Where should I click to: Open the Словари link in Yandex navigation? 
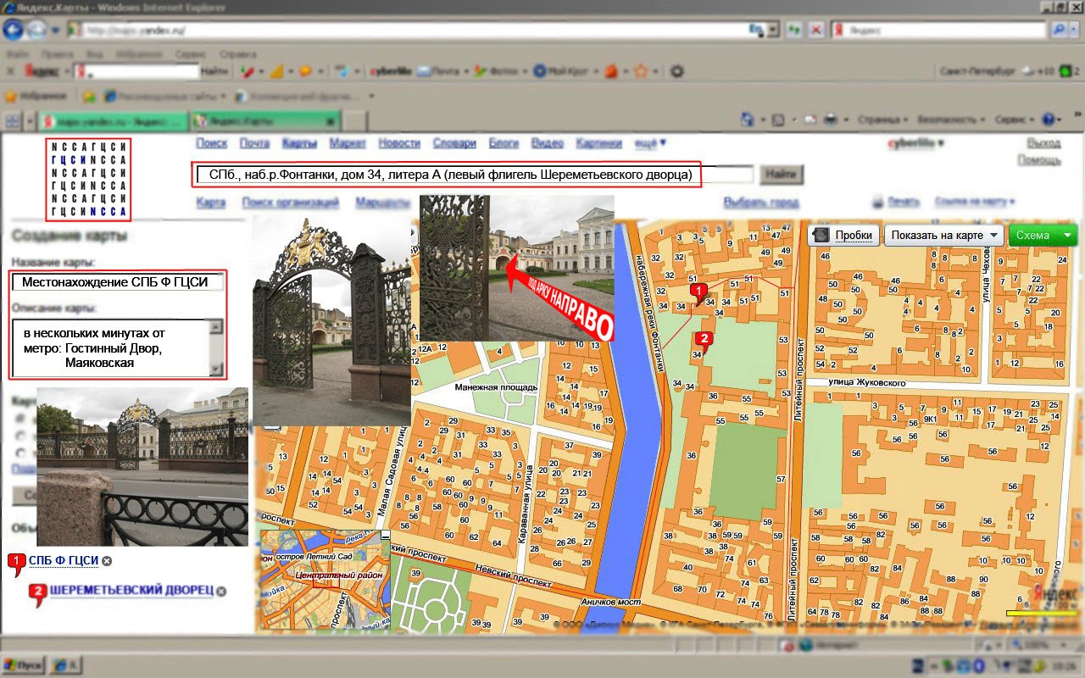(x=454, y=143)
